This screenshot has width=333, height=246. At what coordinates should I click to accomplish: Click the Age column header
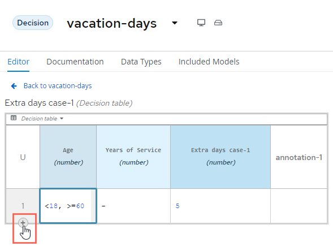pos(68,157)
